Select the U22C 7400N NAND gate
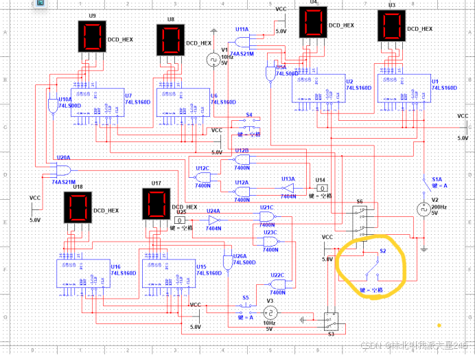Image resolution: width=475 pixels, height=355 pixels. 278,284
